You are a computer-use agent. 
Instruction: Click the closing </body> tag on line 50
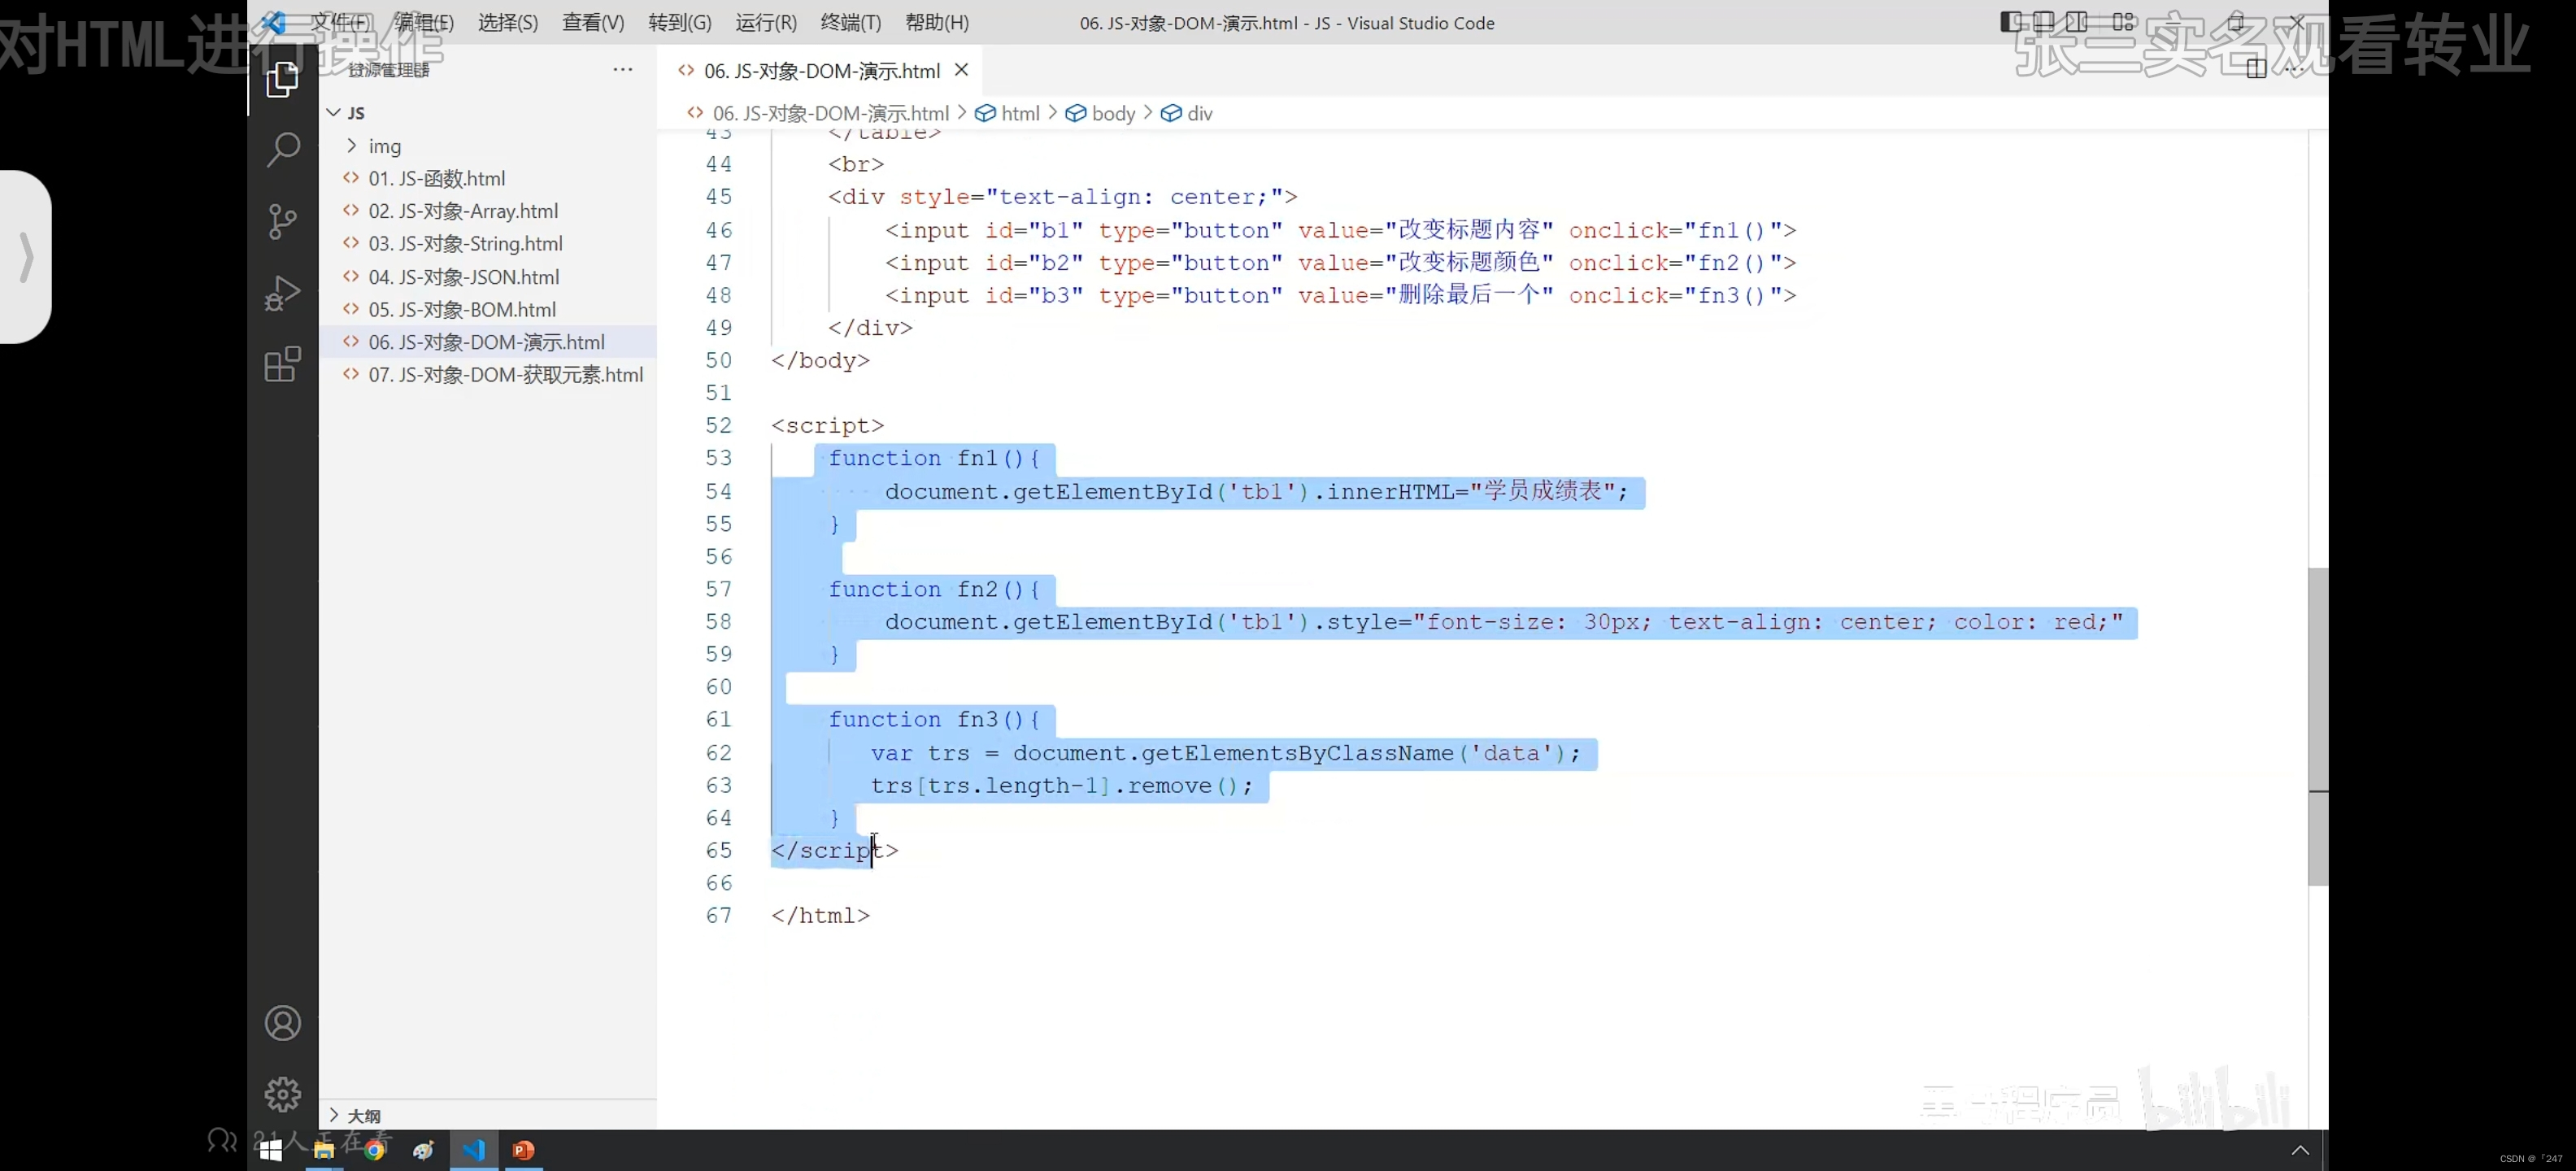pyautogui.click(x=820, y=360)
